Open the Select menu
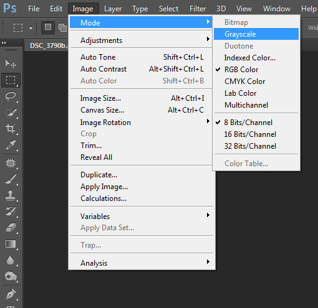This screenshot has width=318, height=308. (x=168, y=9)
